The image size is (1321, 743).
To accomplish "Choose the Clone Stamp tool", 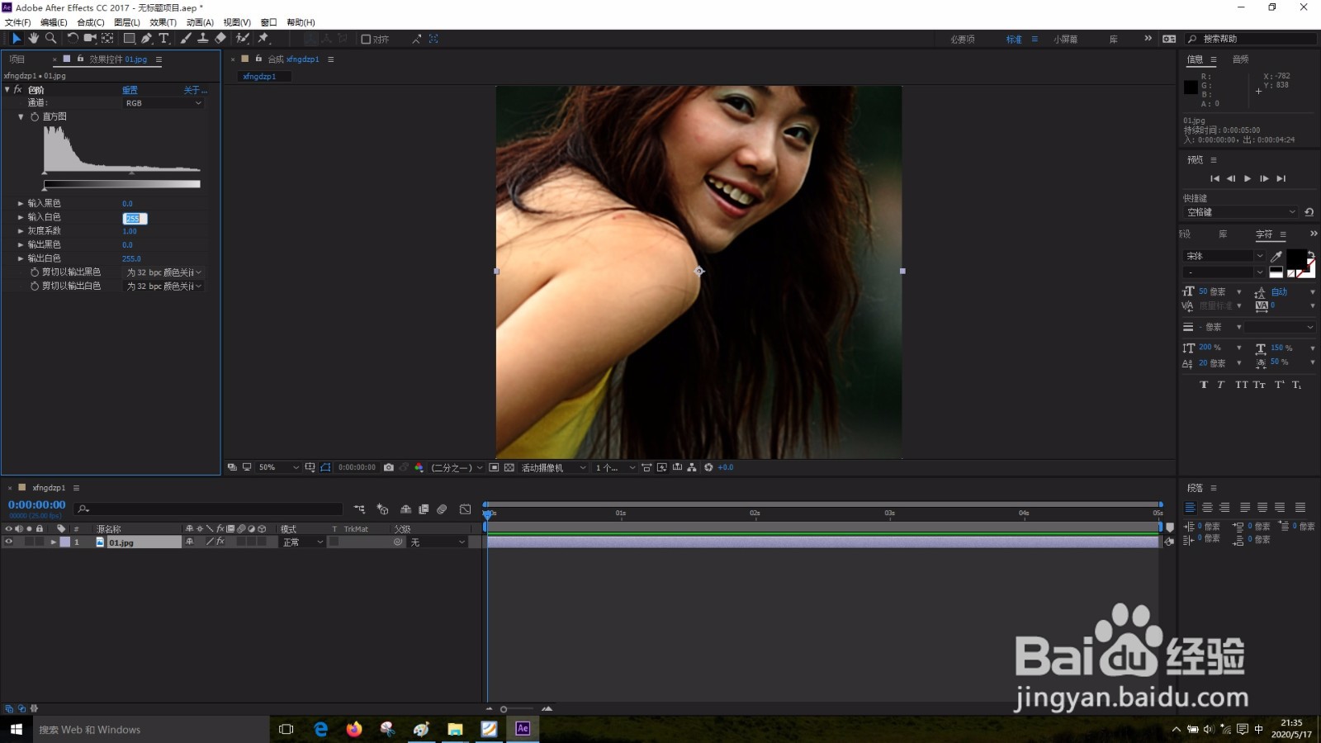I will [x=202, y=38].
